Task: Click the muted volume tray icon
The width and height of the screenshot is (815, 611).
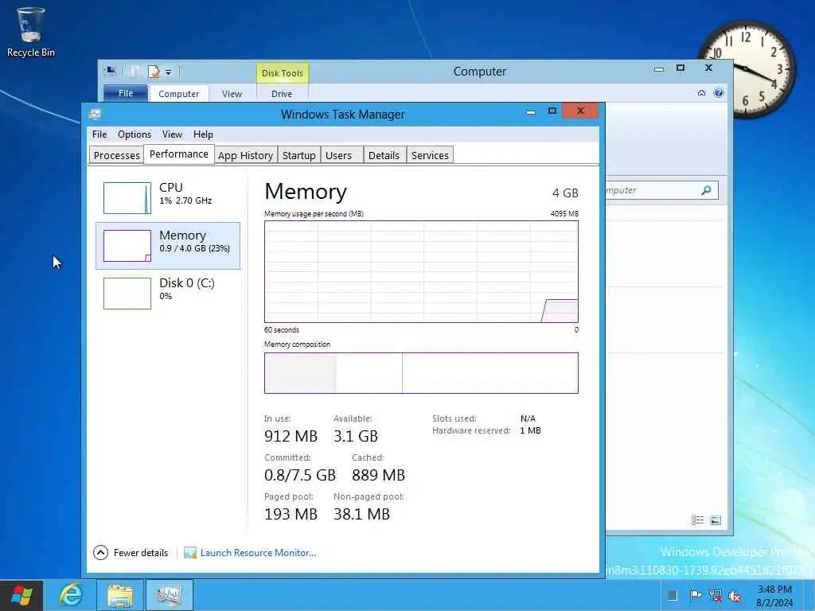Action: click(x=735, y=596)
